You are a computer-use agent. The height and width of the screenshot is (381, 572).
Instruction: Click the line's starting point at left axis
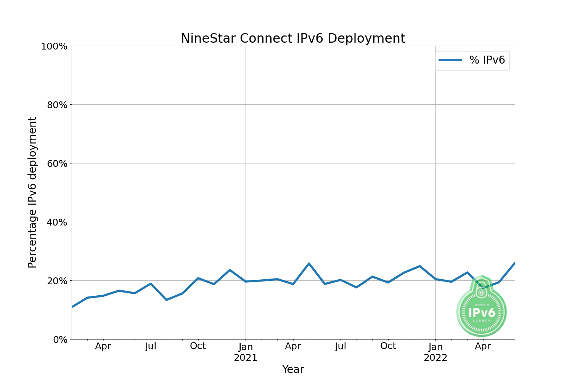(72, 307)
